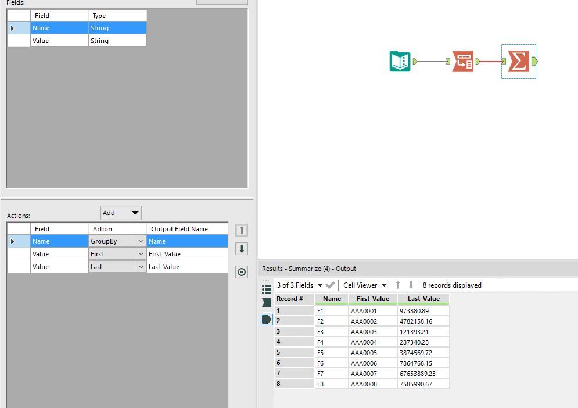Click the Output Field Name column header

[x=187, y=229]
